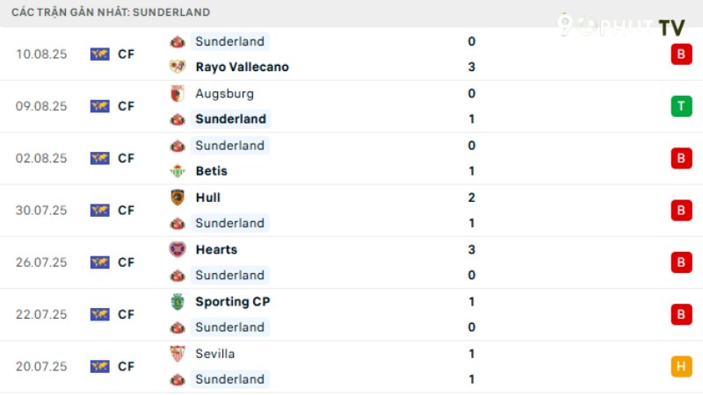The width and height of the screenshot is (703, 395).
Task: Select the Sevilla team name
Action: click(215, 354)
